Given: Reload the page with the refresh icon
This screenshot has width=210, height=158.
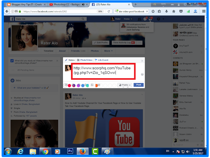Looking at the screenshot, I should click(109, 11).
